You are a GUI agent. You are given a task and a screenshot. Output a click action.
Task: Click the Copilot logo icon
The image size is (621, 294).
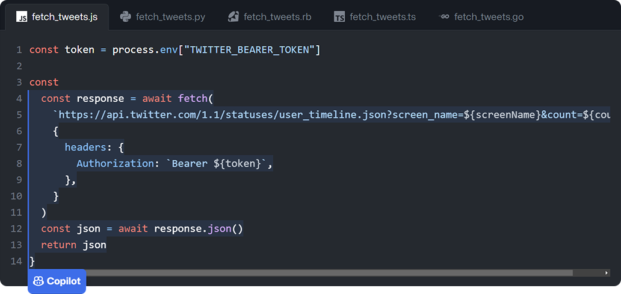pos(39,281)
